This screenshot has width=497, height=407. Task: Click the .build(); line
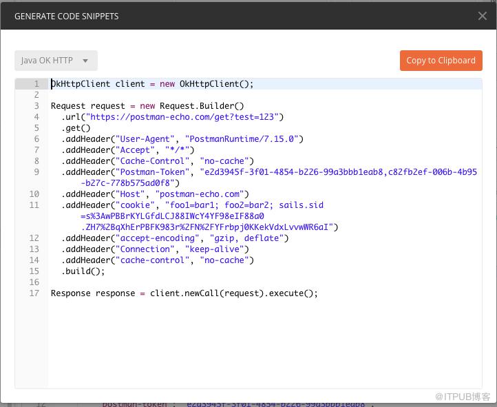(83, 271)
